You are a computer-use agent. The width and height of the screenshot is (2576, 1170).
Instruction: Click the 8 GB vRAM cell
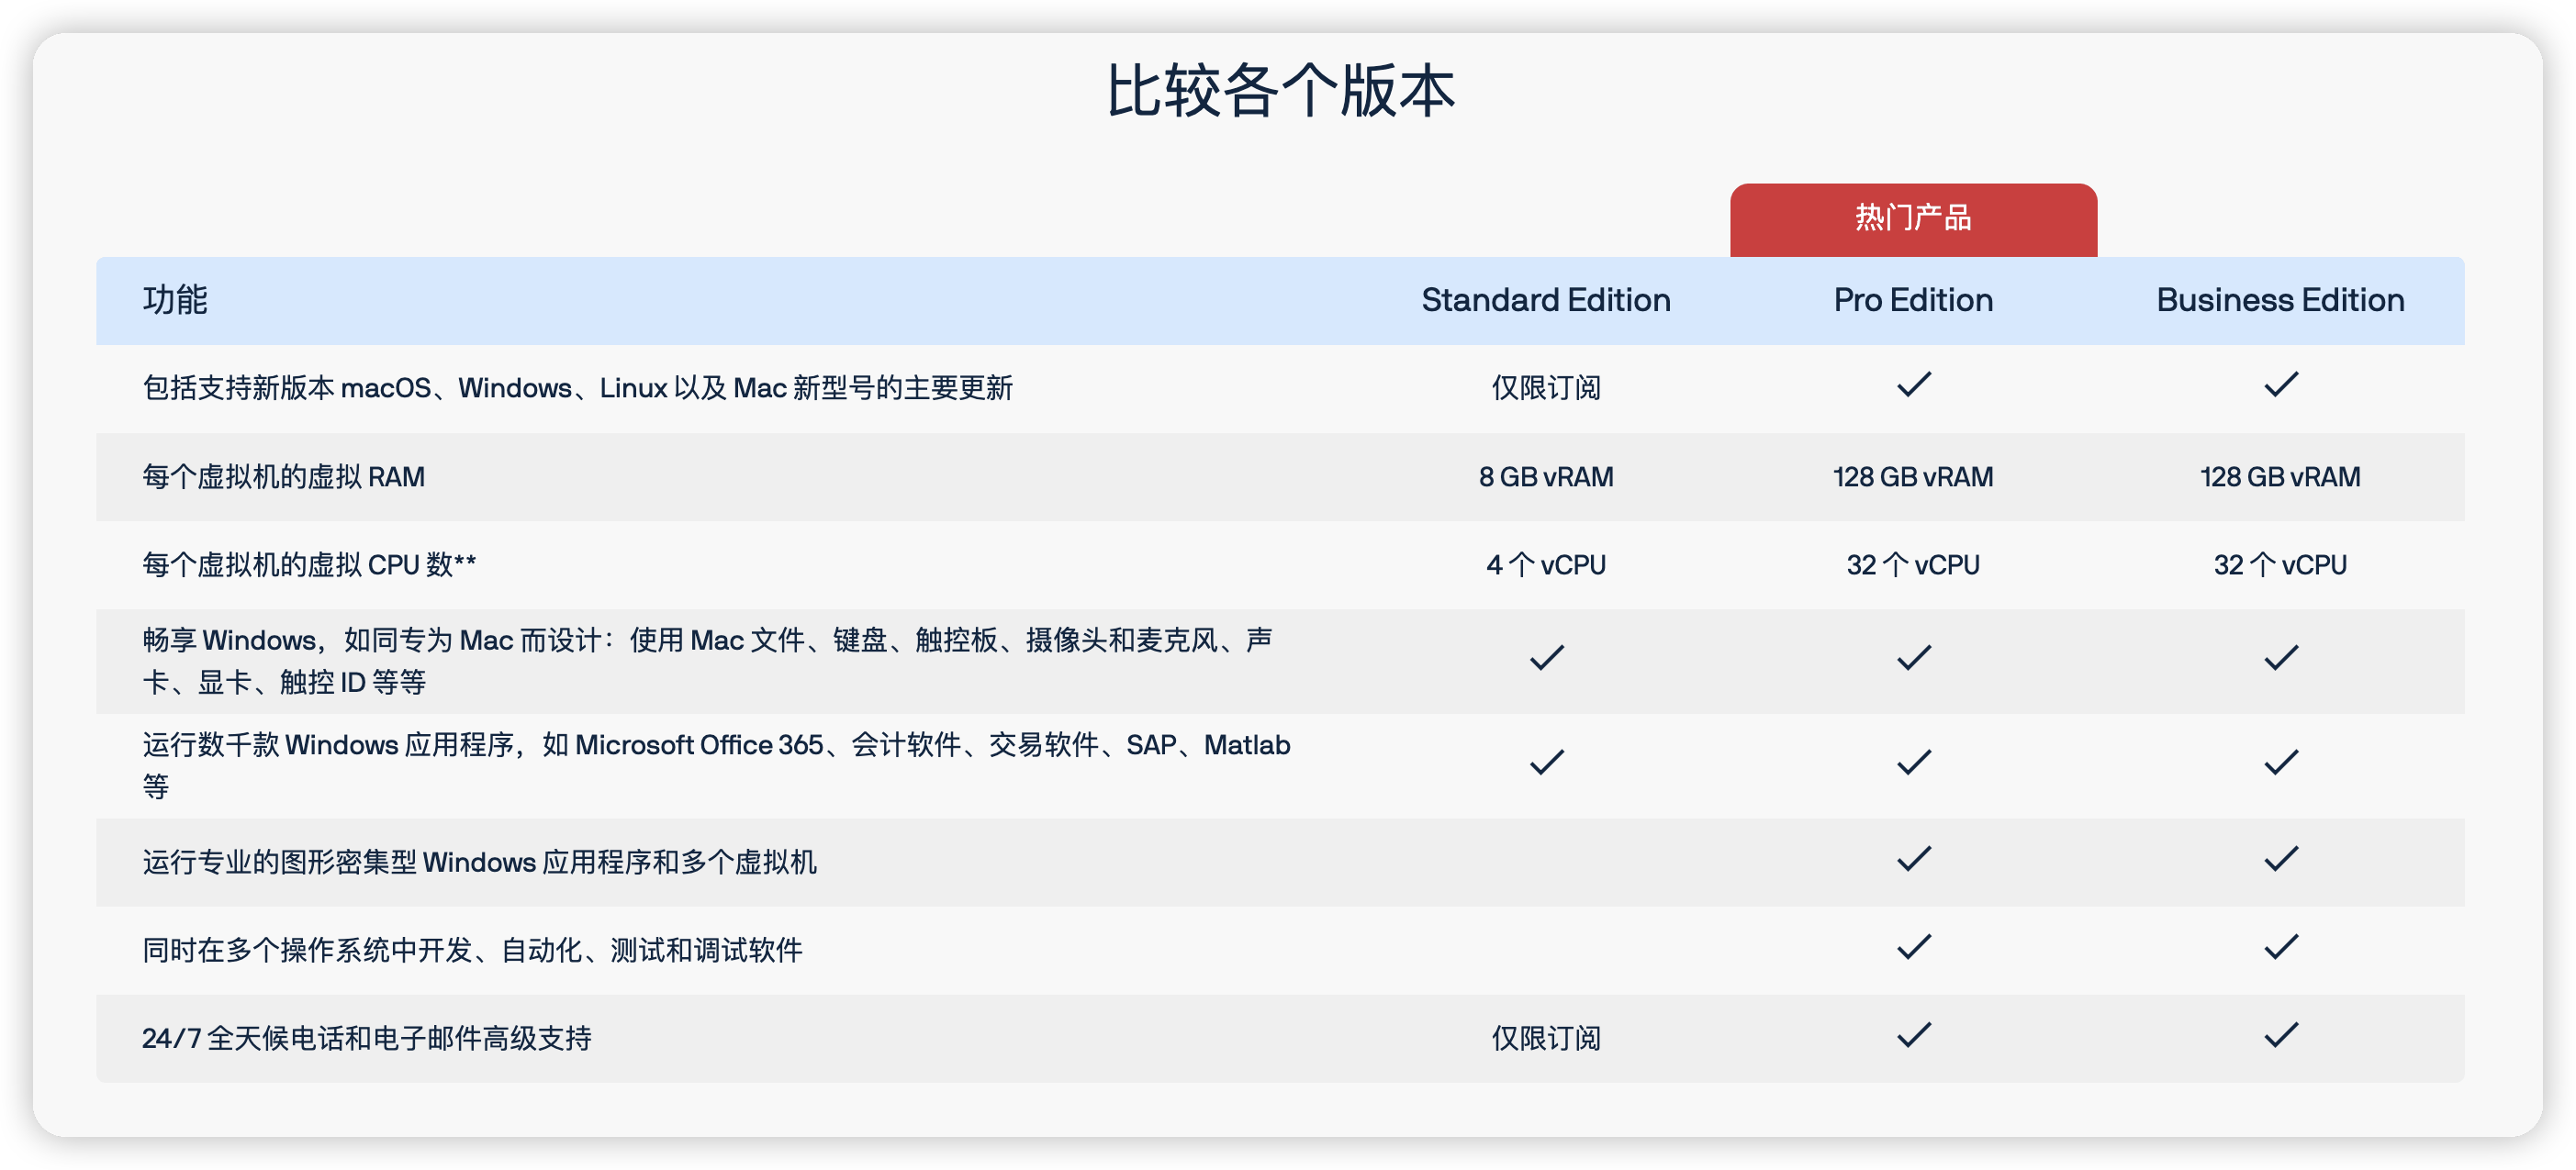coord(1546,476)
